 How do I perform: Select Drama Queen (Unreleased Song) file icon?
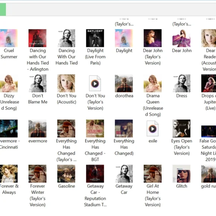153,83
